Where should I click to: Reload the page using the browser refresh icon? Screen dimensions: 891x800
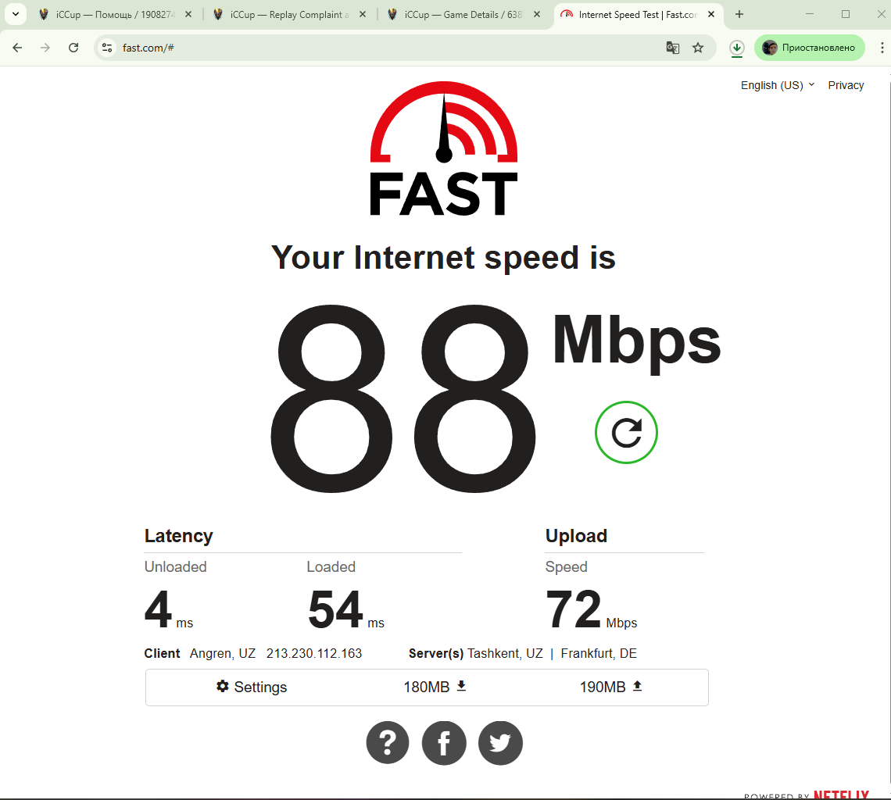coord(73,48)
